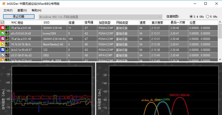Select MAC address 70:af:6a:e3:61:48
This screenshot has height=115, width=222.
pyautogui.click(x=21, y=39)
